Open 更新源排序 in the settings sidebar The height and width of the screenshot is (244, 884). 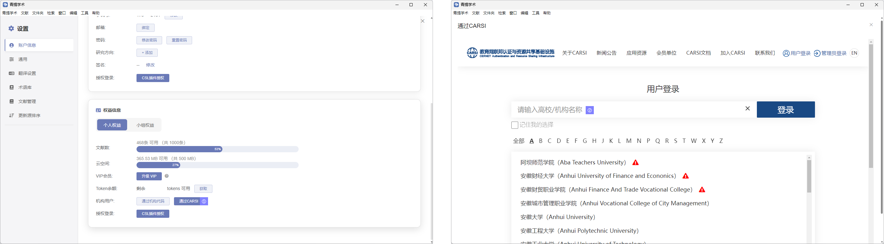(x=39, y=115)
